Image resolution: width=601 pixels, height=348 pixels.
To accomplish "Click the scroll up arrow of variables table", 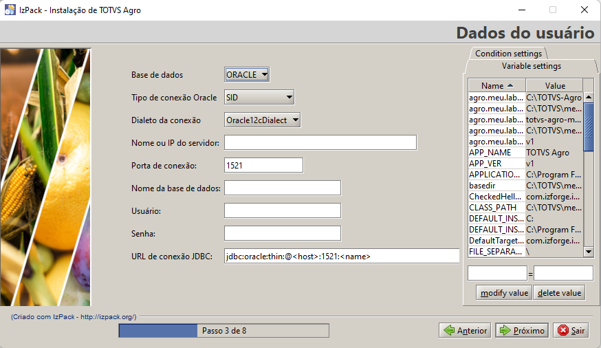I will pyautogui.click(x=589, y=98).
